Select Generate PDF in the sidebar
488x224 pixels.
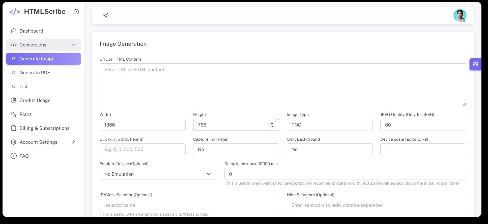(35, 72)
